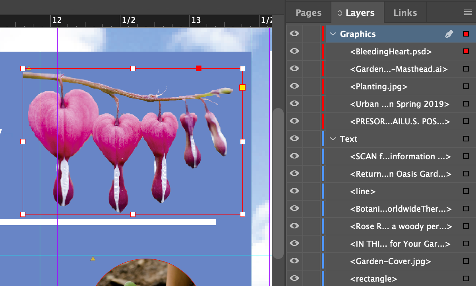Click the top-center frame resize handle
The width and height of the screenshot is (476, 286).
[x=133, y=69]
